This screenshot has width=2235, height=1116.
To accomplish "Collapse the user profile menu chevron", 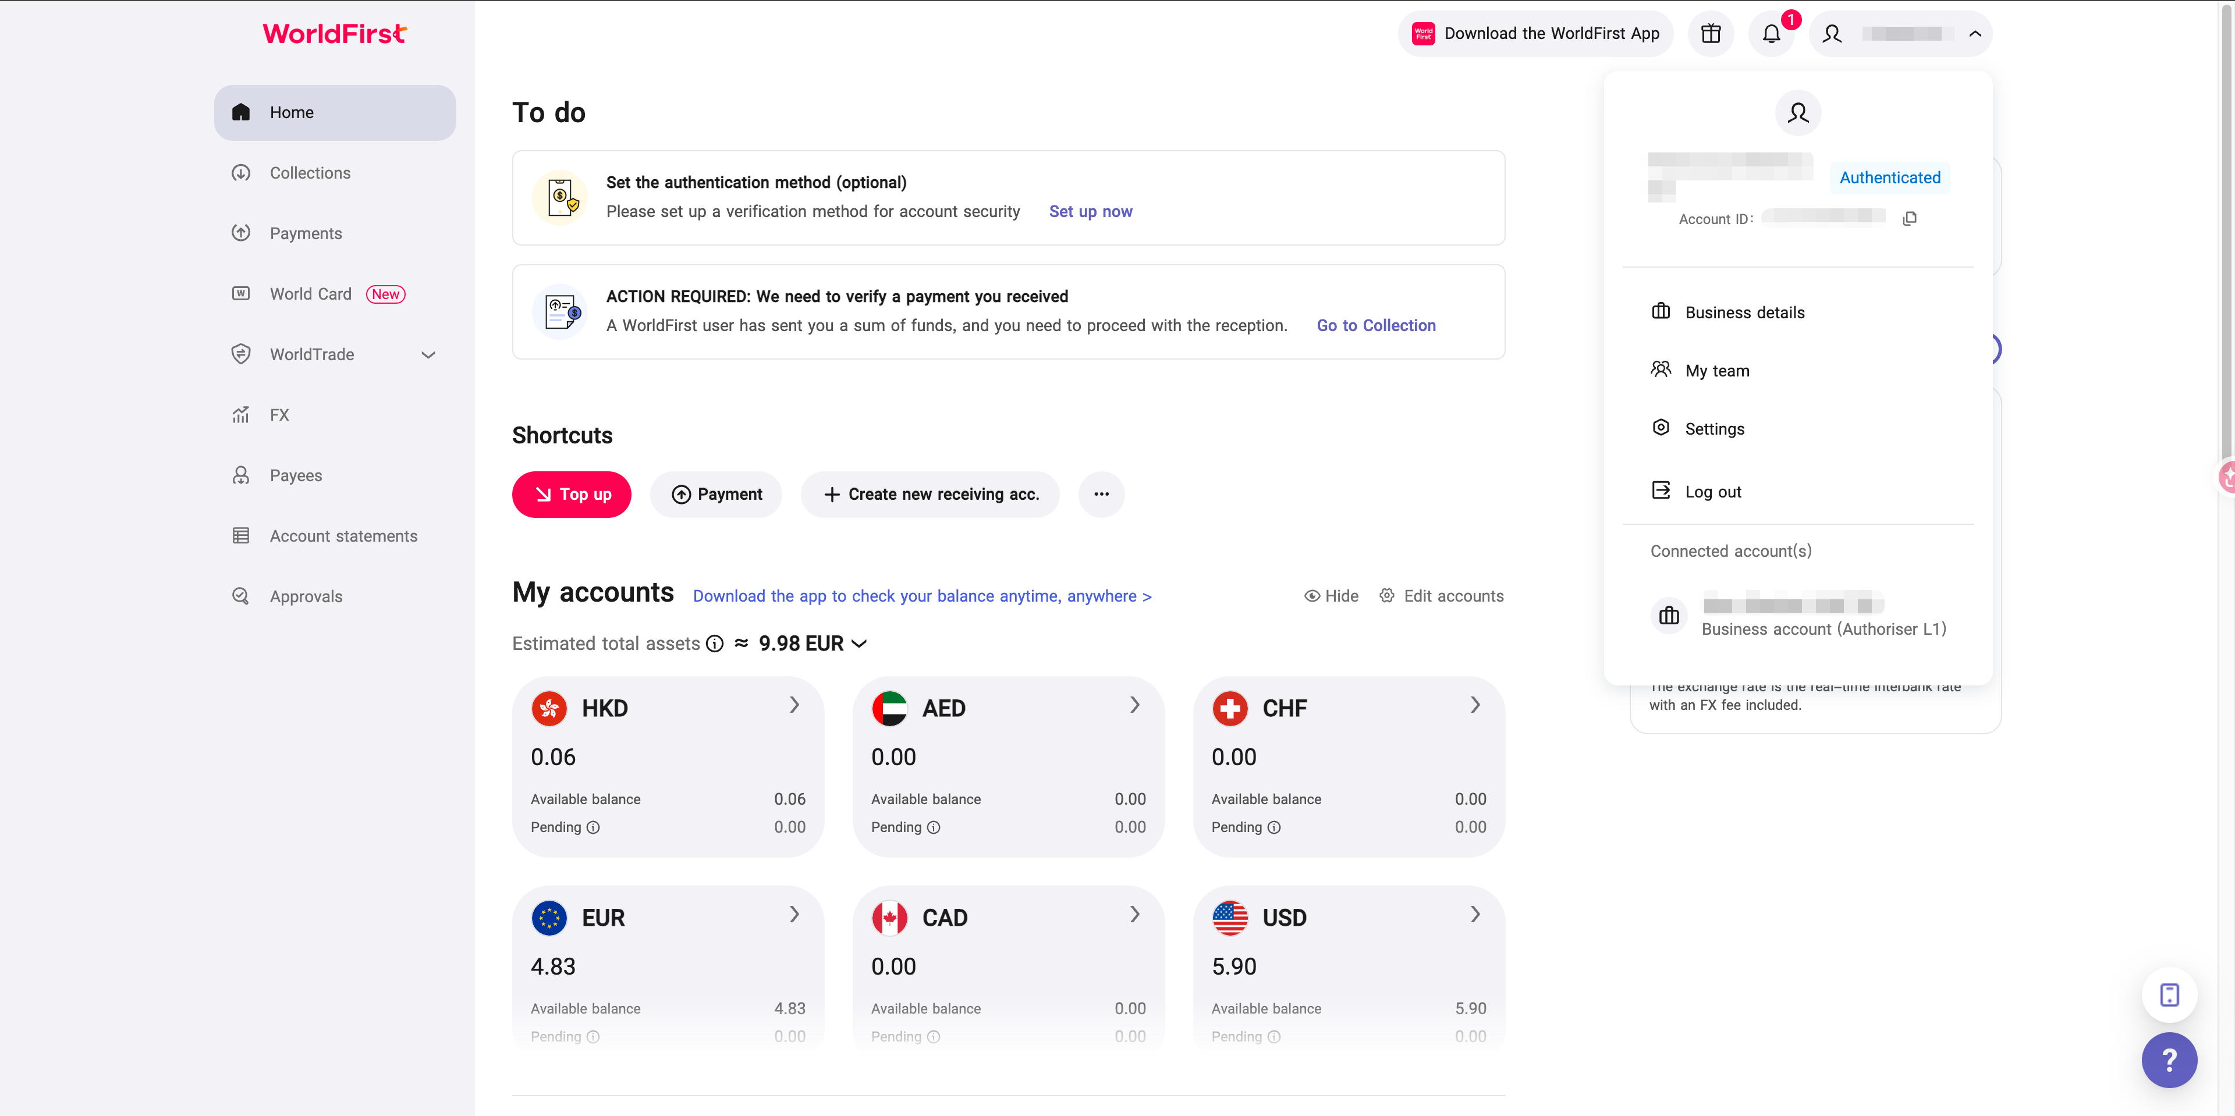I will [x=1975, y=34].
